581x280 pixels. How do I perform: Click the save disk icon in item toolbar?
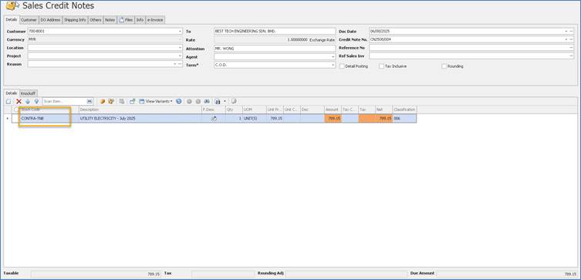pyautogui.click(x=218, y=101)
